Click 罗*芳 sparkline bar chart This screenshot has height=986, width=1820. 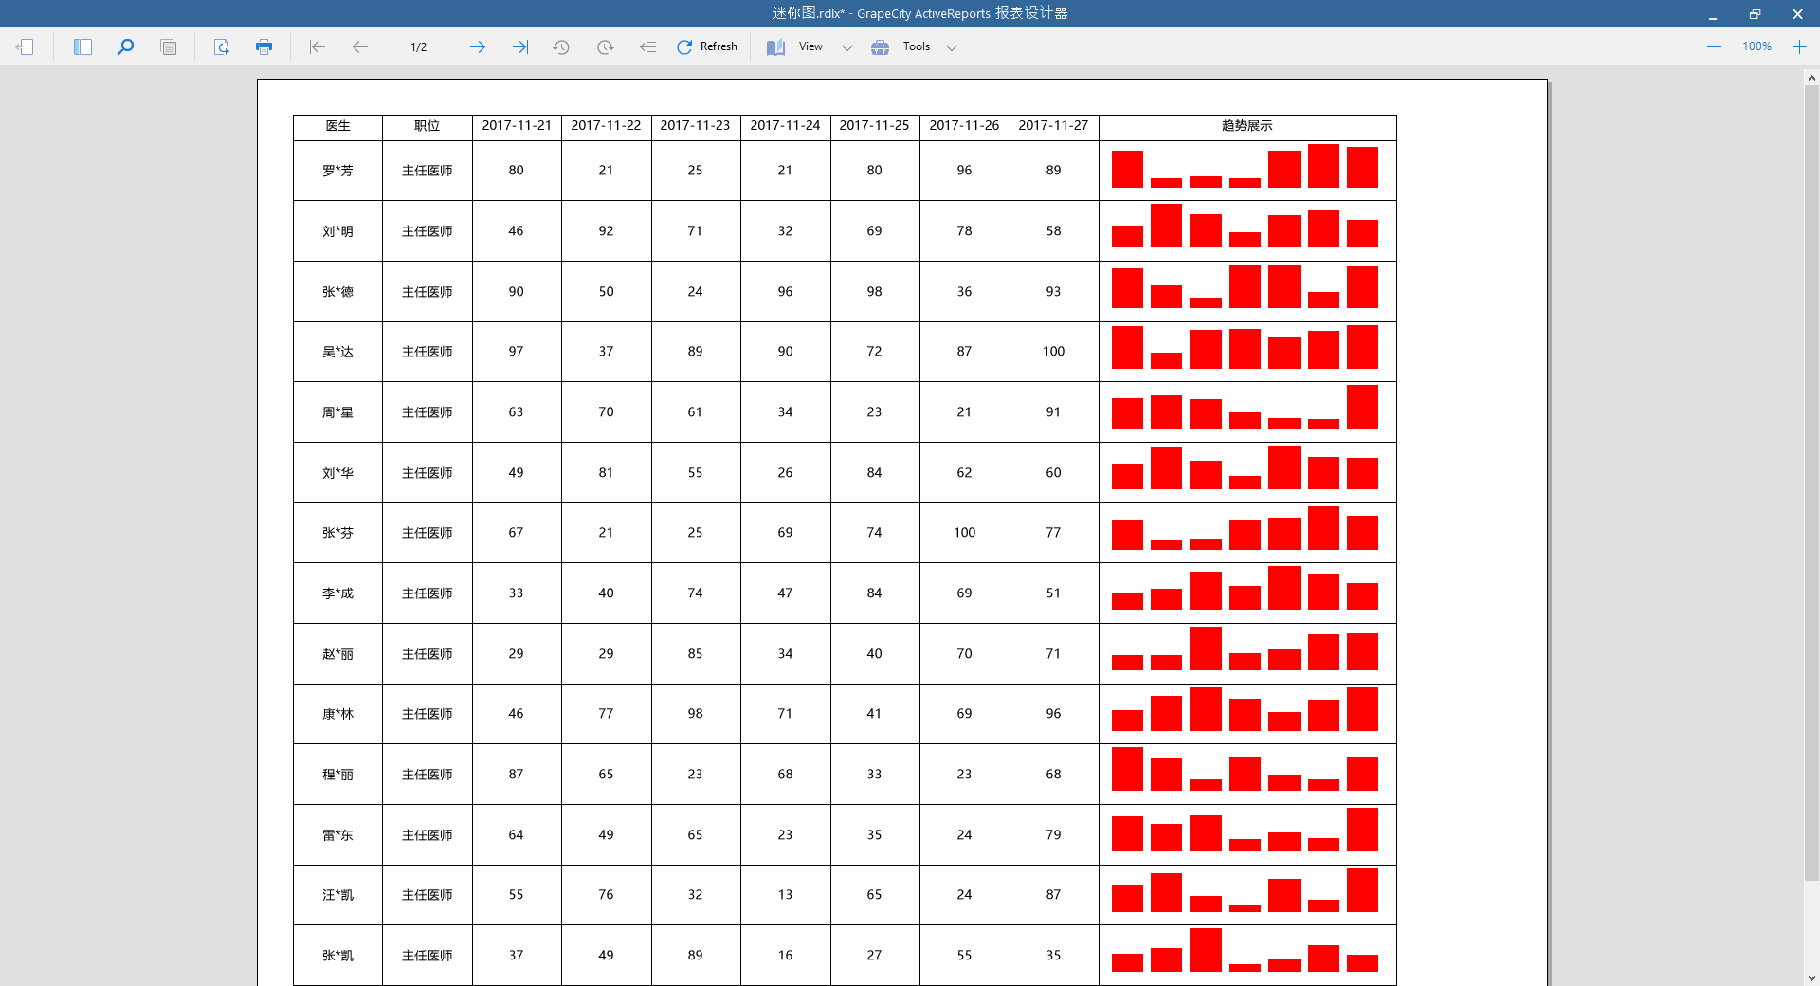tap(1245, 166)
